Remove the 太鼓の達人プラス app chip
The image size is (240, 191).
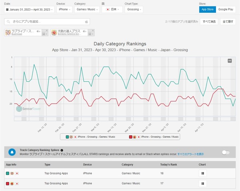coord(93,30)
